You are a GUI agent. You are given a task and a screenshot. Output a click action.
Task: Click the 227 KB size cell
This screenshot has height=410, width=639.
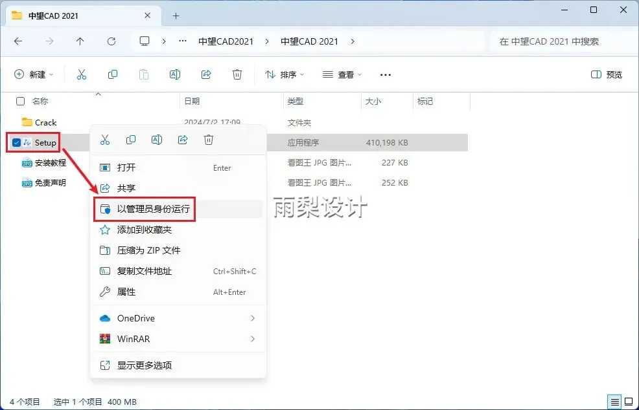(395, 163)
